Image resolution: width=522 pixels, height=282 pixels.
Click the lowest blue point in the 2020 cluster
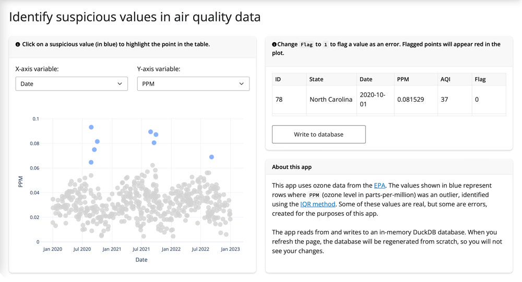[91, 163]
